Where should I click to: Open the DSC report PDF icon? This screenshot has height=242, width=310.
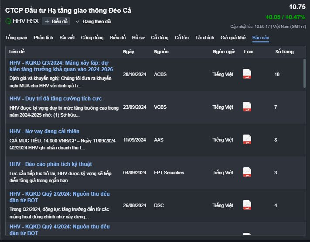click(x=247, y=205)
